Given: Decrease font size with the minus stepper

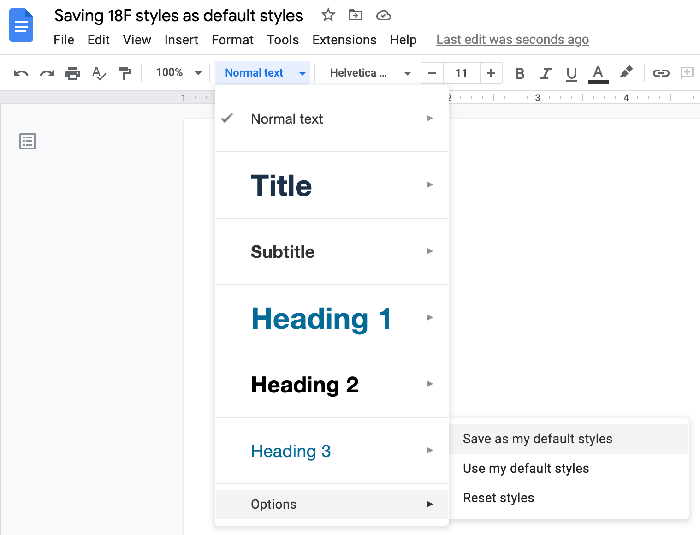Looking at the screenshot, I should pyautogui.click(x=432, y=73).
